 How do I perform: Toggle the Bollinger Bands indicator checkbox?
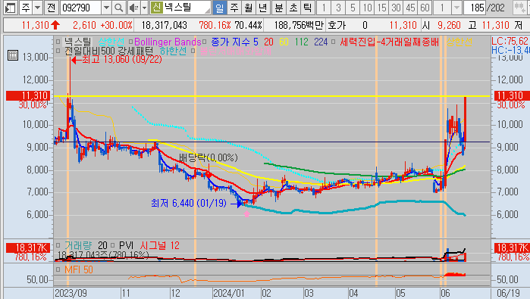pos(130,42)
